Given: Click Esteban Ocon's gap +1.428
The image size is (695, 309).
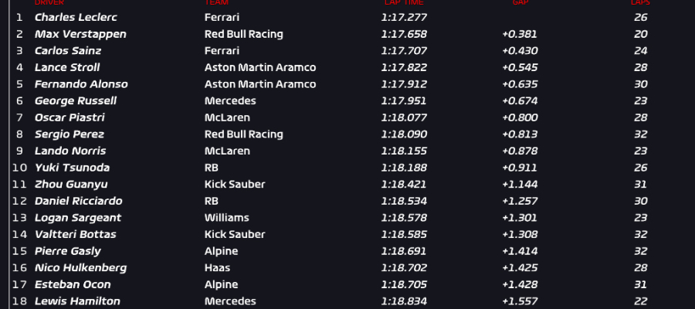Looking at the screenshot, I should [520, 284].
